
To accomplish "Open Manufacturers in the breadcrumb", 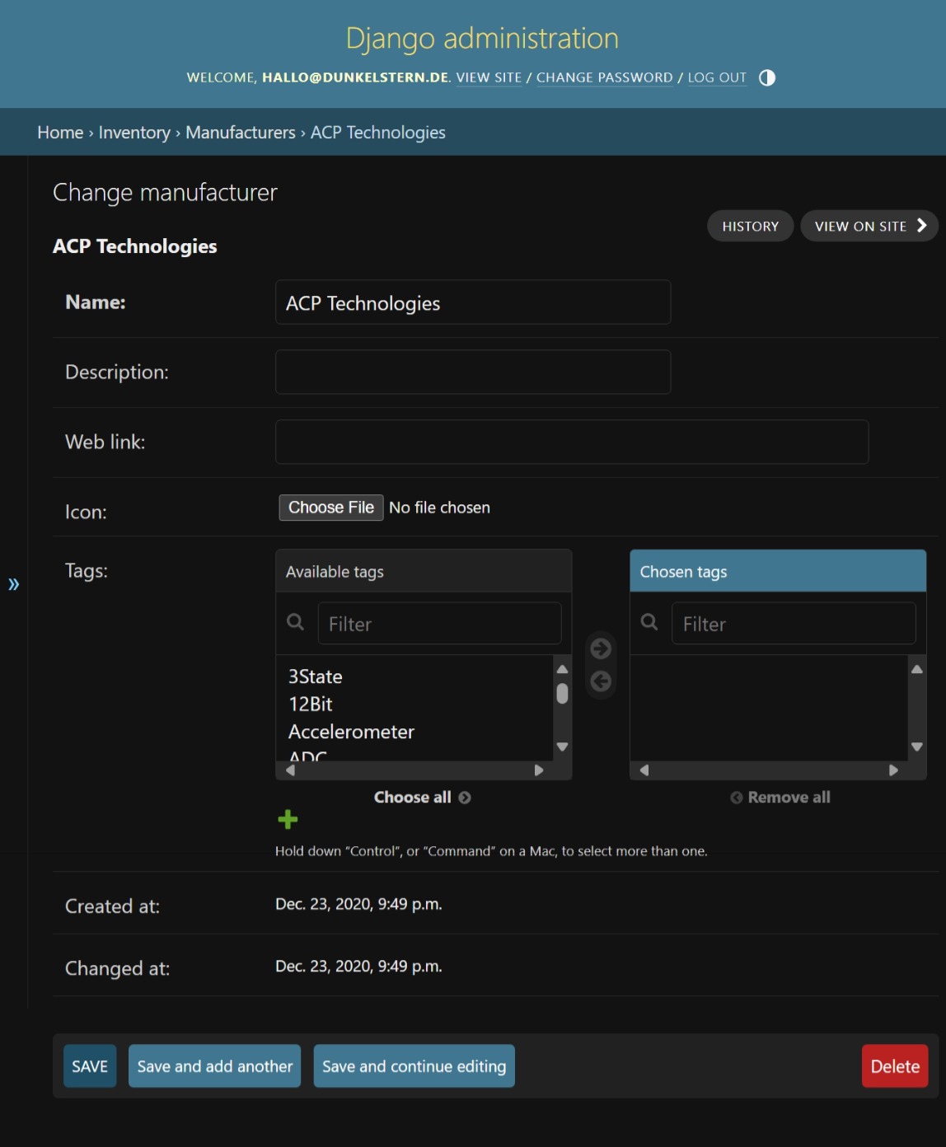I will [x=240, y=133].
